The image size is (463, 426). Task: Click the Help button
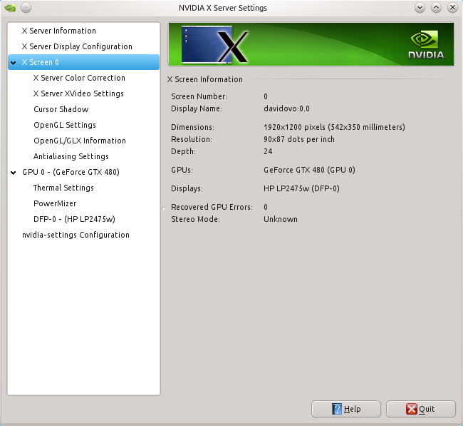click(x=346, y=409)
